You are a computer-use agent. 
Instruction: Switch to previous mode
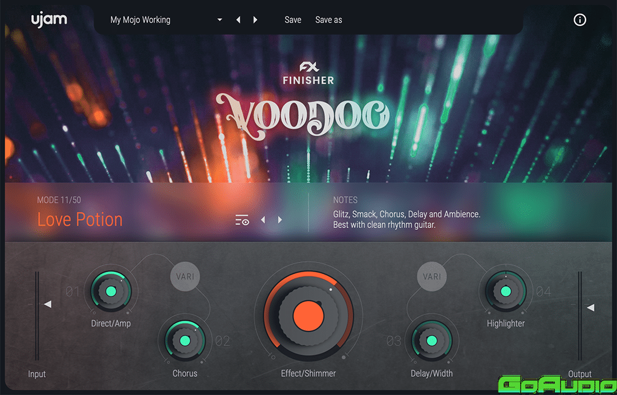point(263,220)
